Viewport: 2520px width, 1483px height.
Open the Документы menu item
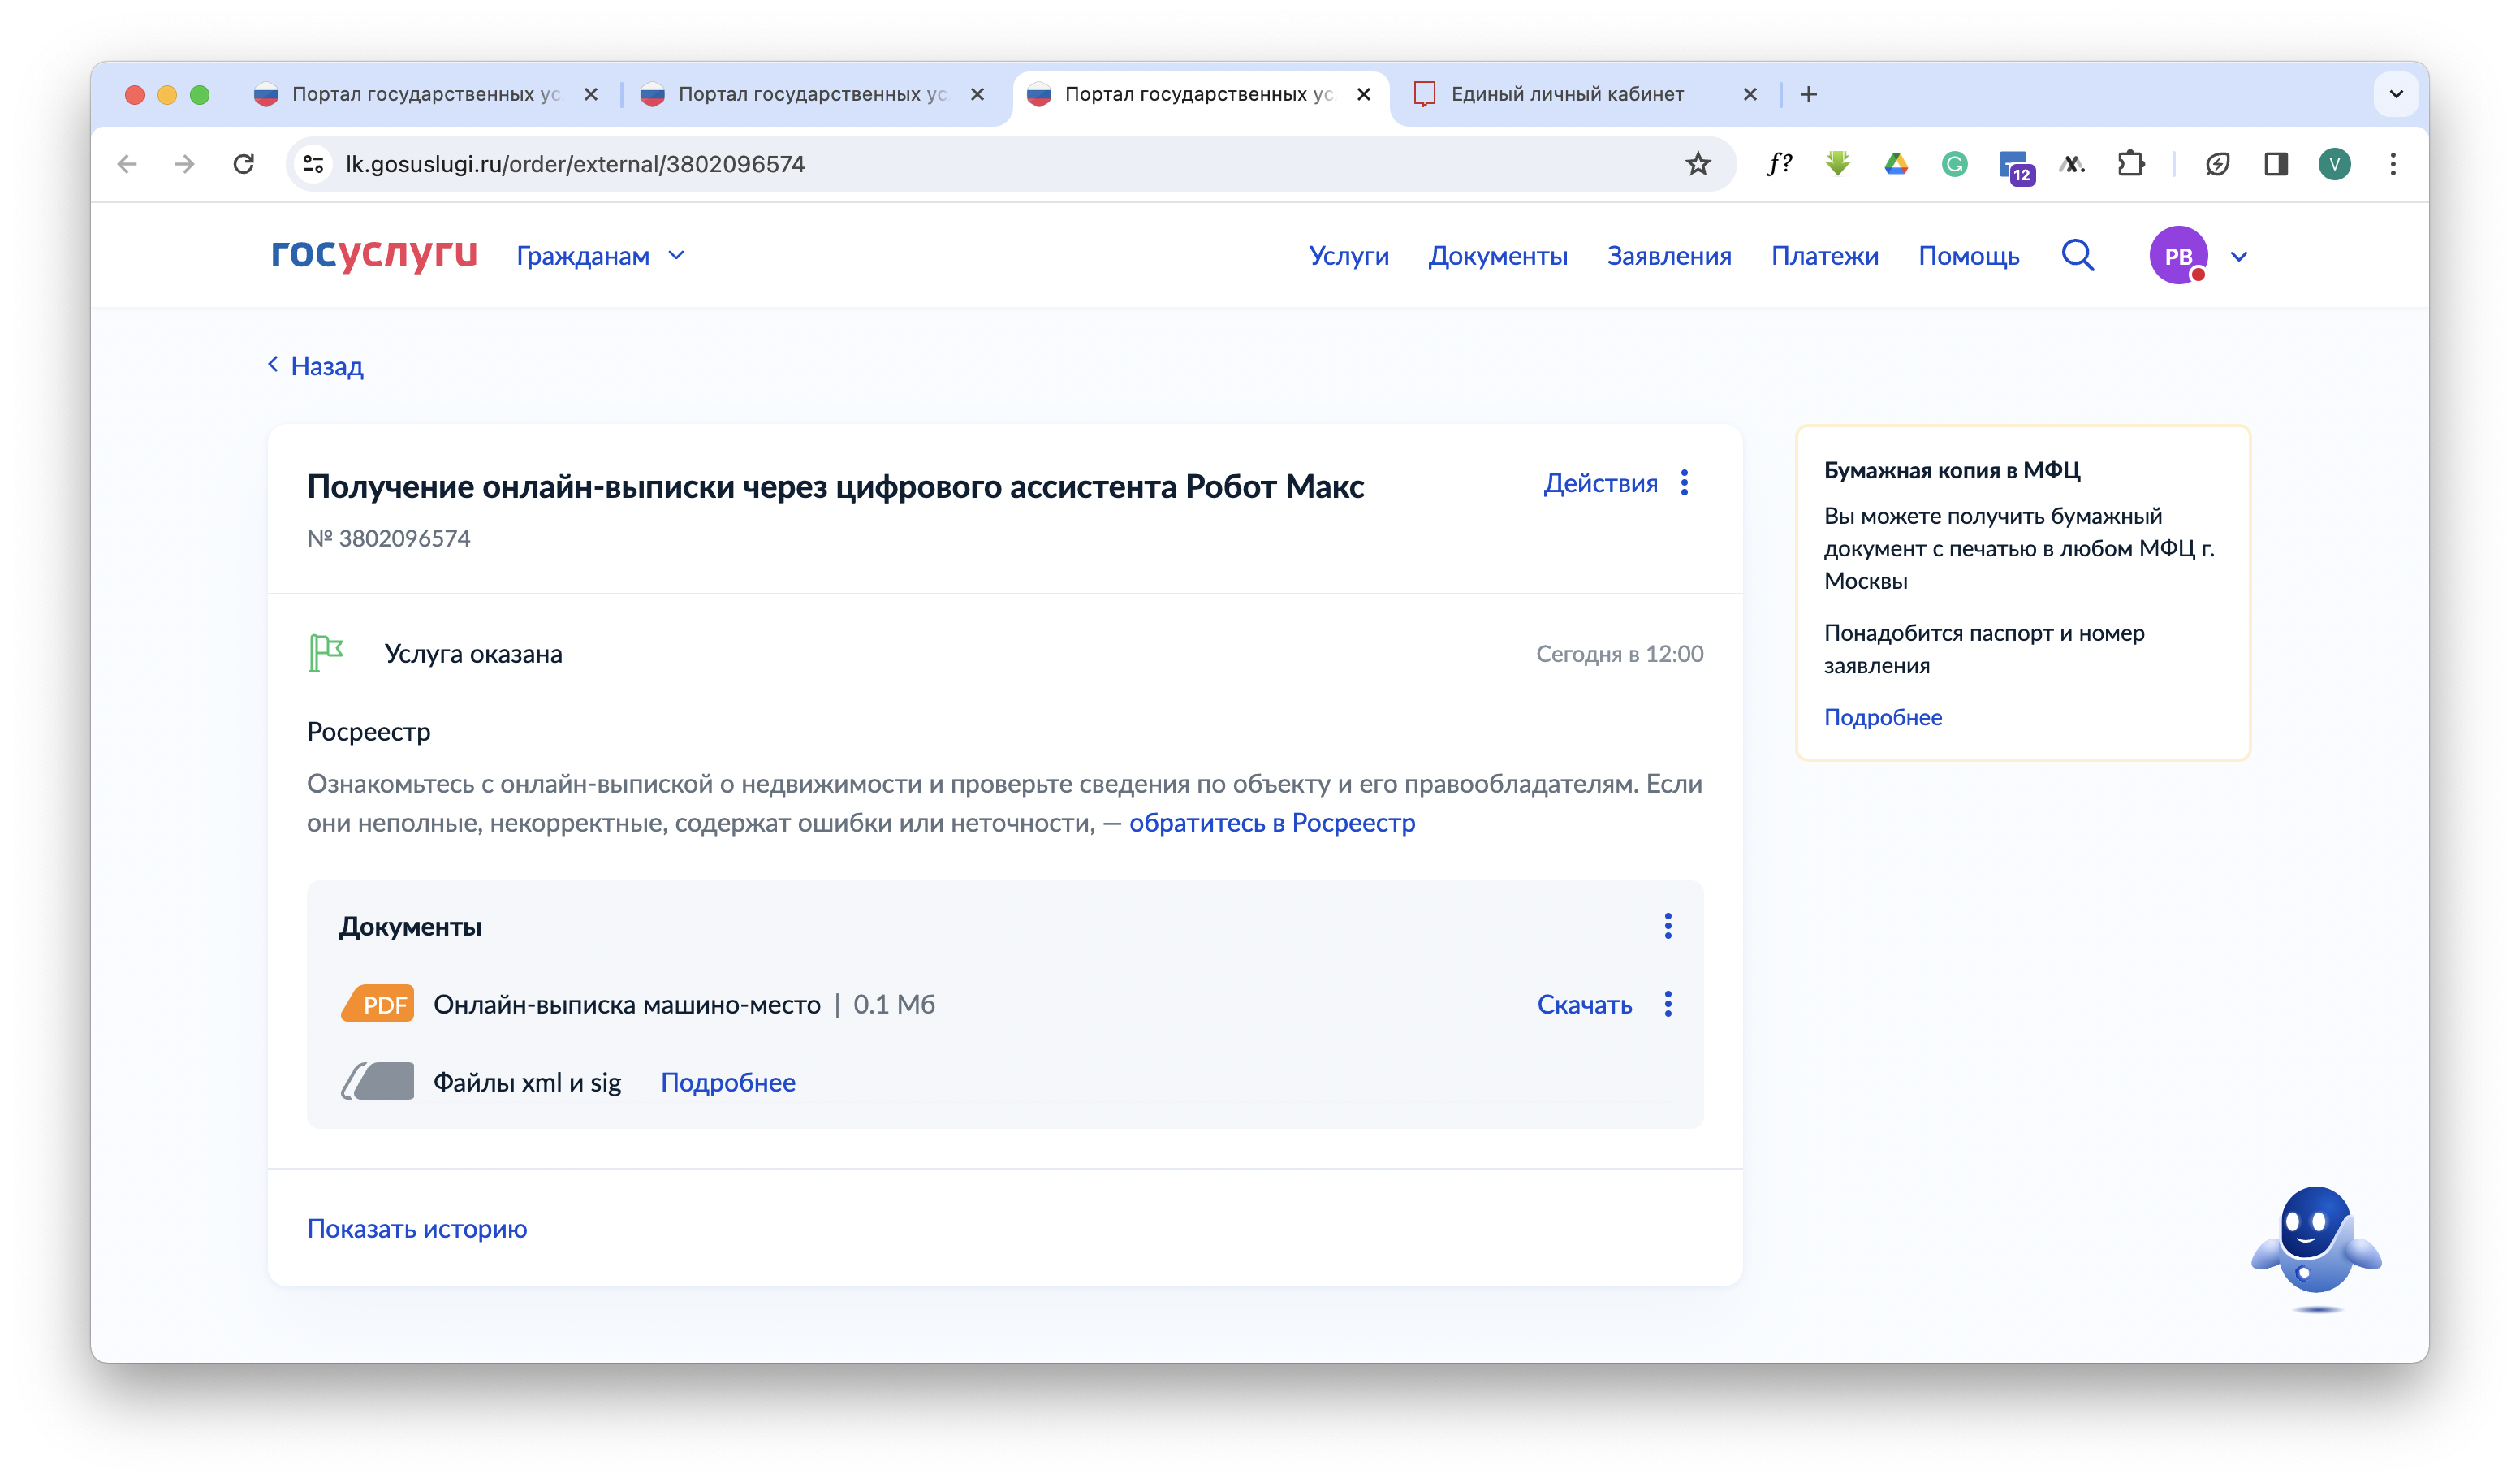(1497, 256)
